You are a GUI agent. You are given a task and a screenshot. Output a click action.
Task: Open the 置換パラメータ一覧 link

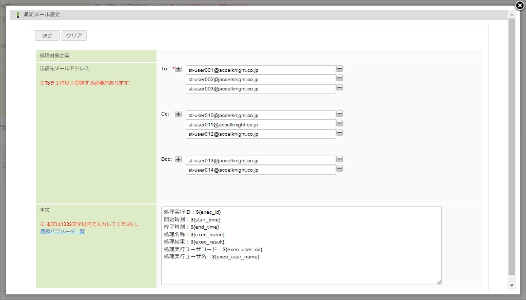tap(62, 232)
